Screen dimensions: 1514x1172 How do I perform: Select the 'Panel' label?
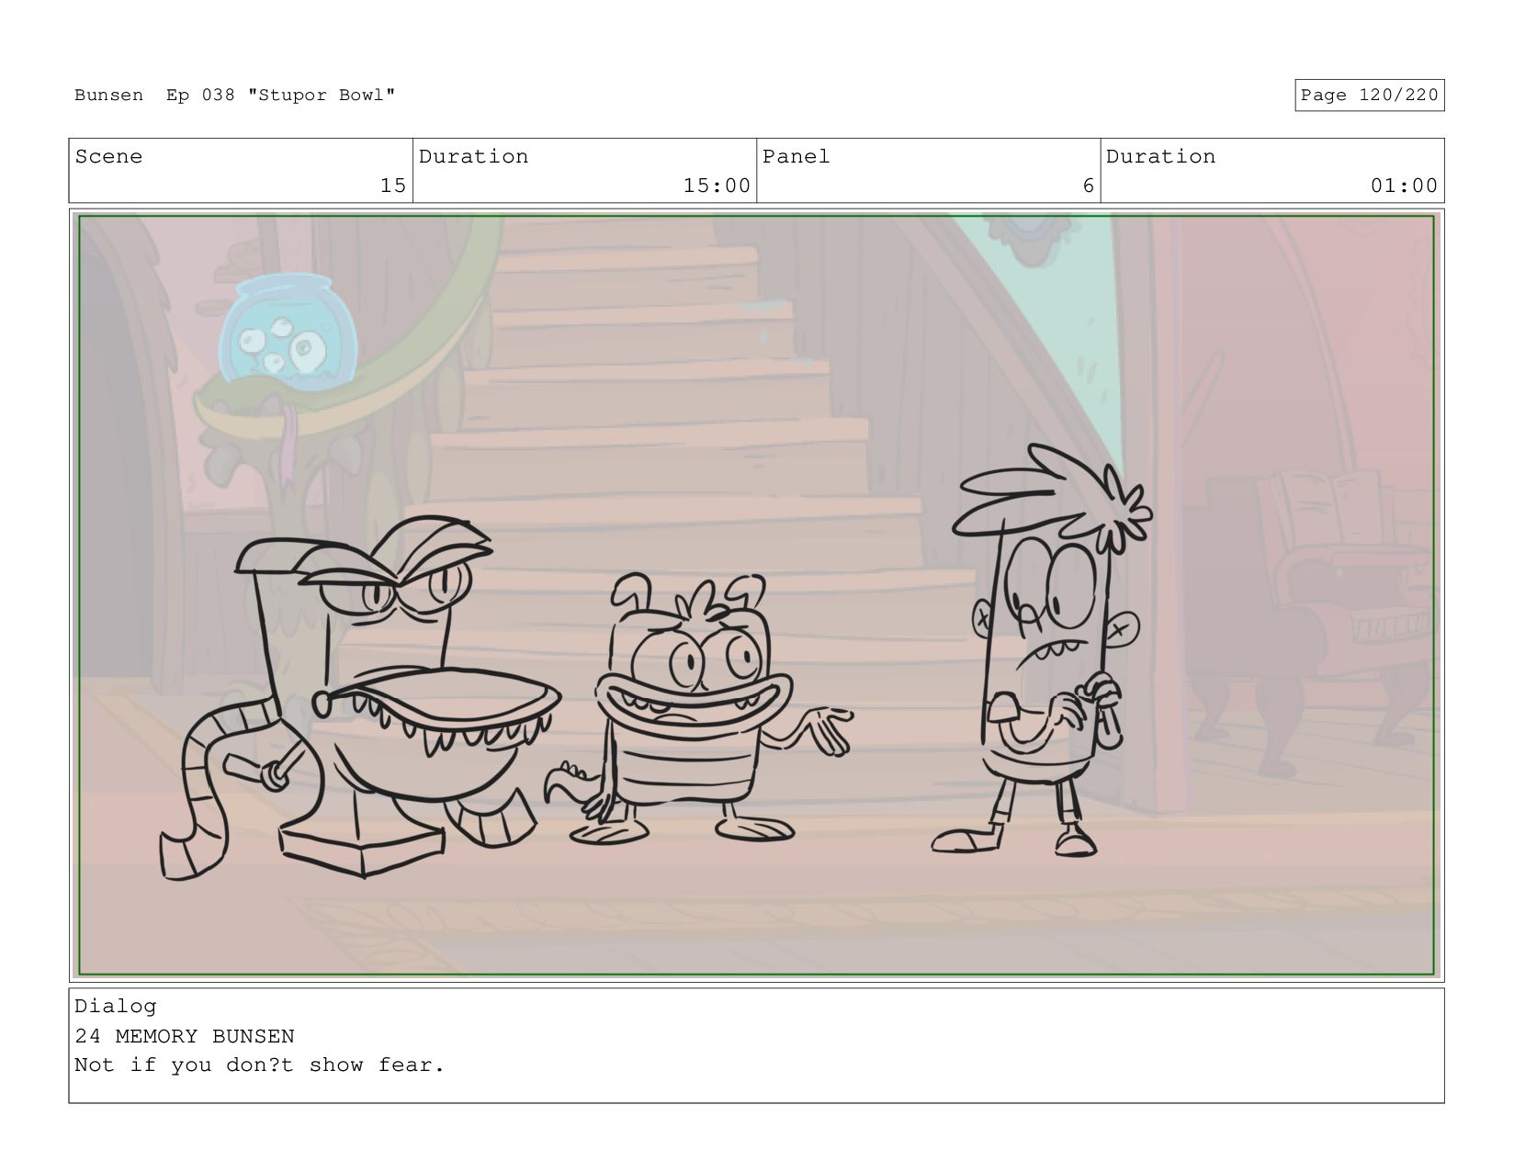pos(796,156)
